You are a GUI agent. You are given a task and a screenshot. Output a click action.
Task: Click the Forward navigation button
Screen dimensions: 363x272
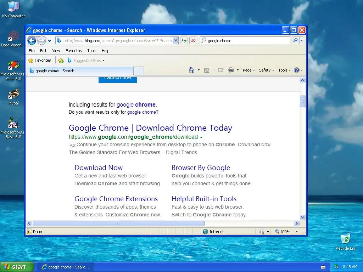point(42,41)
